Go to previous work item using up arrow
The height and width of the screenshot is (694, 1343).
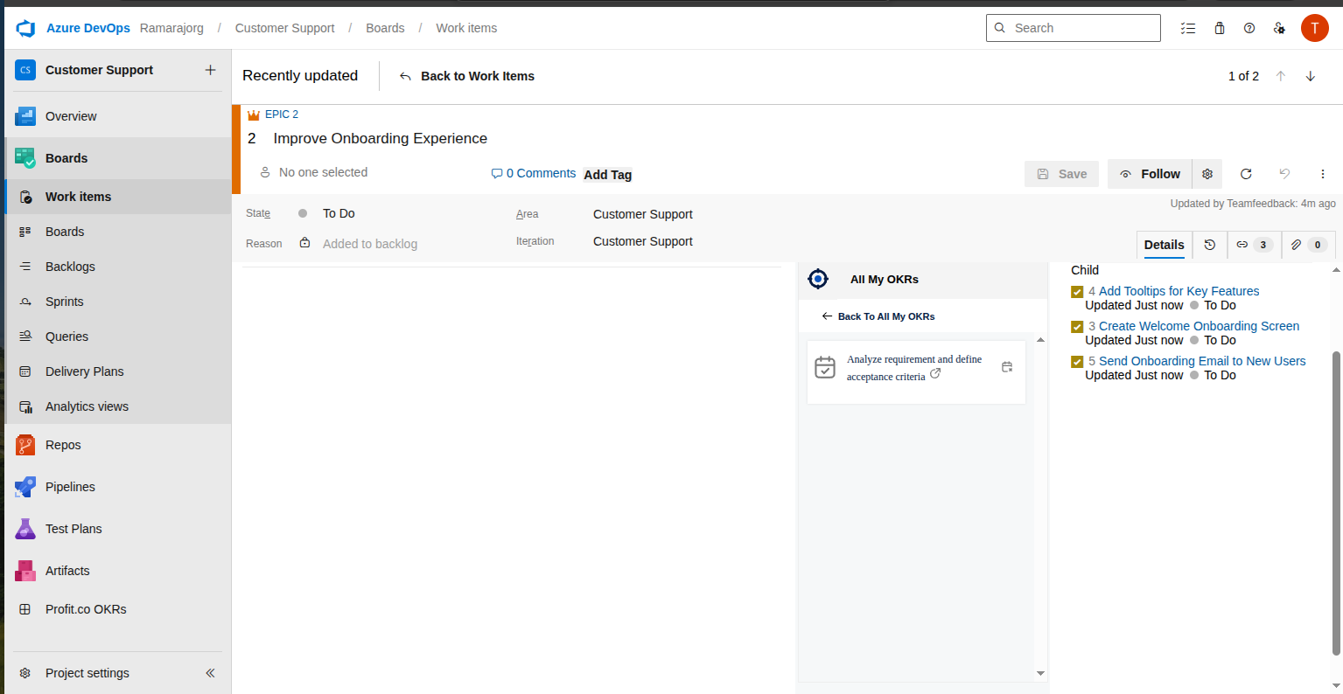click(x=1281, y=76)
